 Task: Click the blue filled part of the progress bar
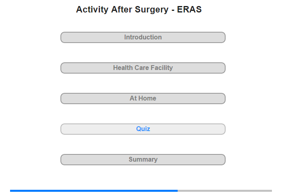(x=94, y=191)
